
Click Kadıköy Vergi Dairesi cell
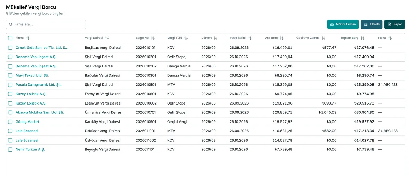click(102, 122)
